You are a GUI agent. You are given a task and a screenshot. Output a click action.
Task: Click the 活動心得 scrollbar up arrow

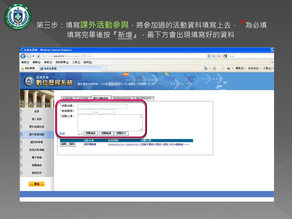pos(141,117)
